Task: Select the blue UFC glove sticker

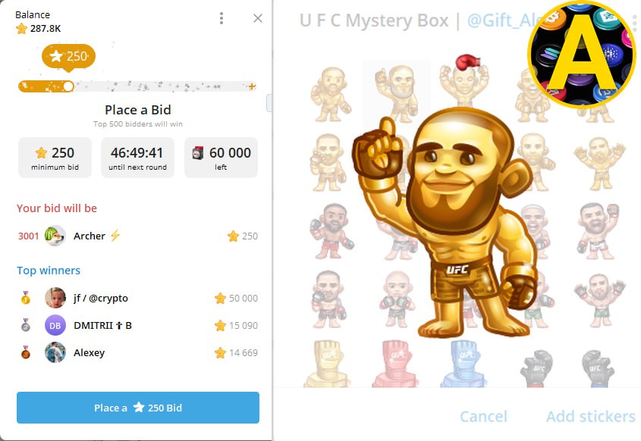Action: [x=463, y=364]
